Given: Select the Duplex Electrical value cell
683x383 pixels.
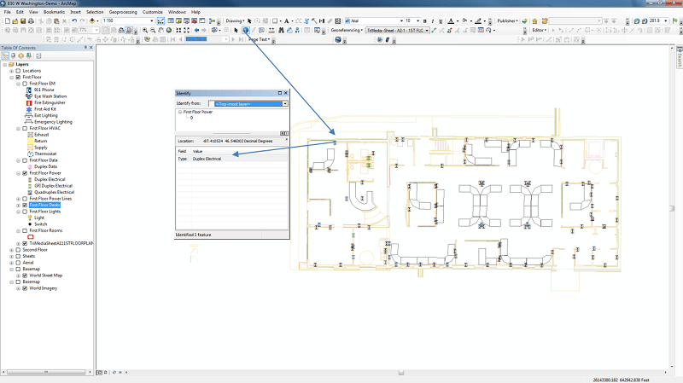Looking at the screenshot, I should (239, 159).
